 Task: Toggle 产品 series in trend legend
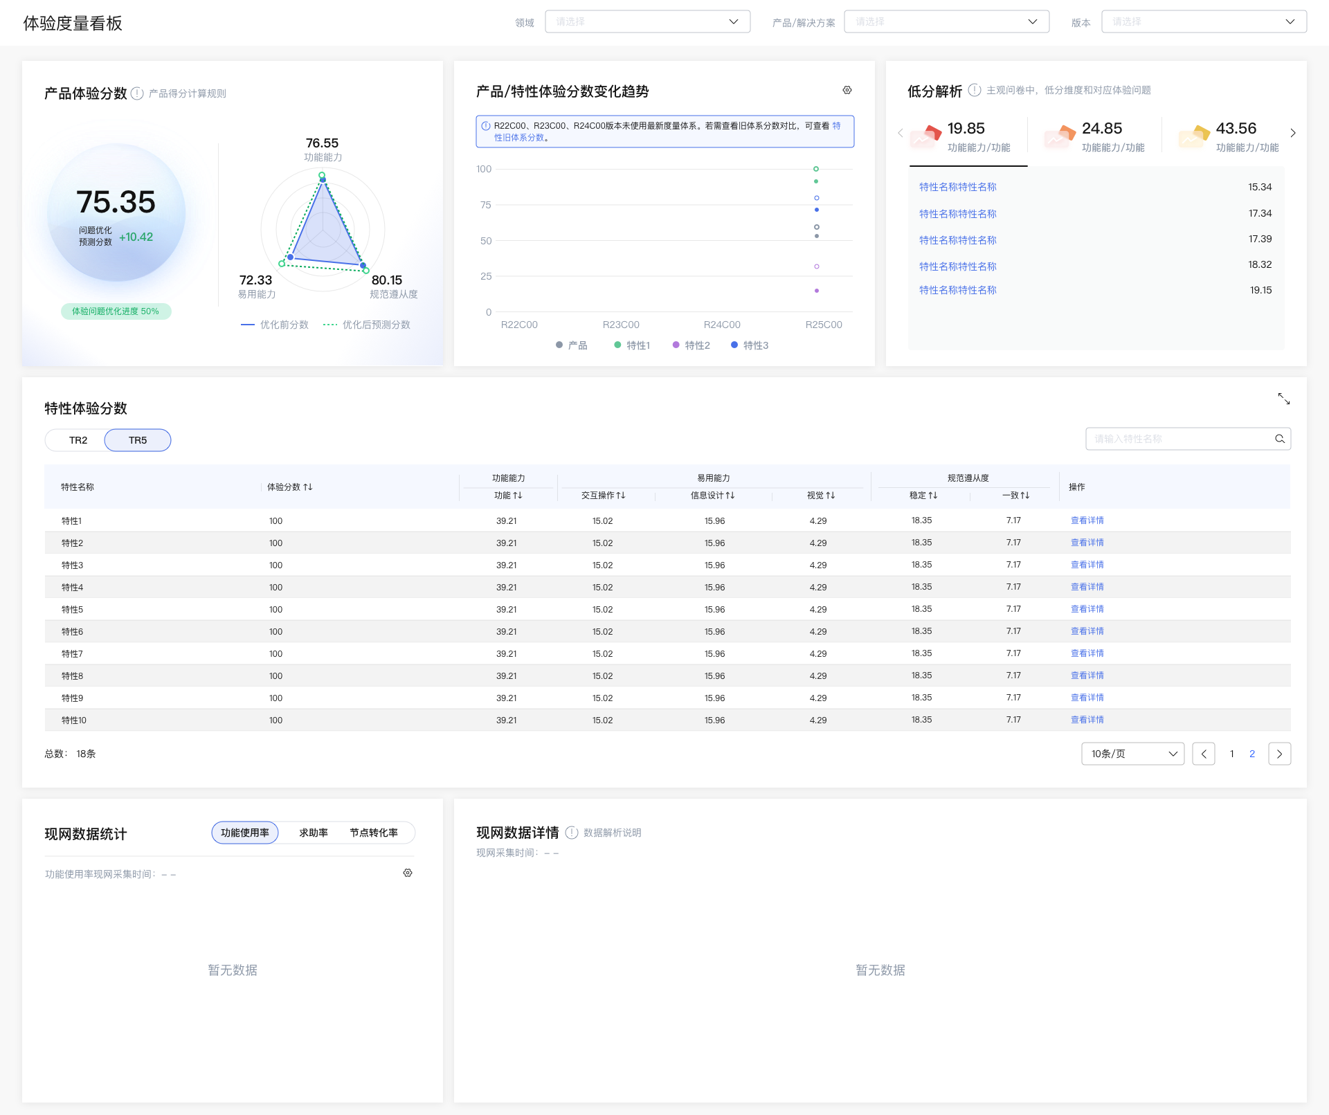click(572, 345)
